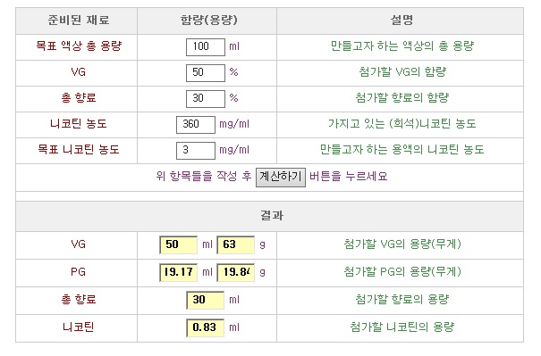This screenshot has width=541, height=356.
Task: Focus the 니코틴 농도 input showing 360
Action: point(196,124)
